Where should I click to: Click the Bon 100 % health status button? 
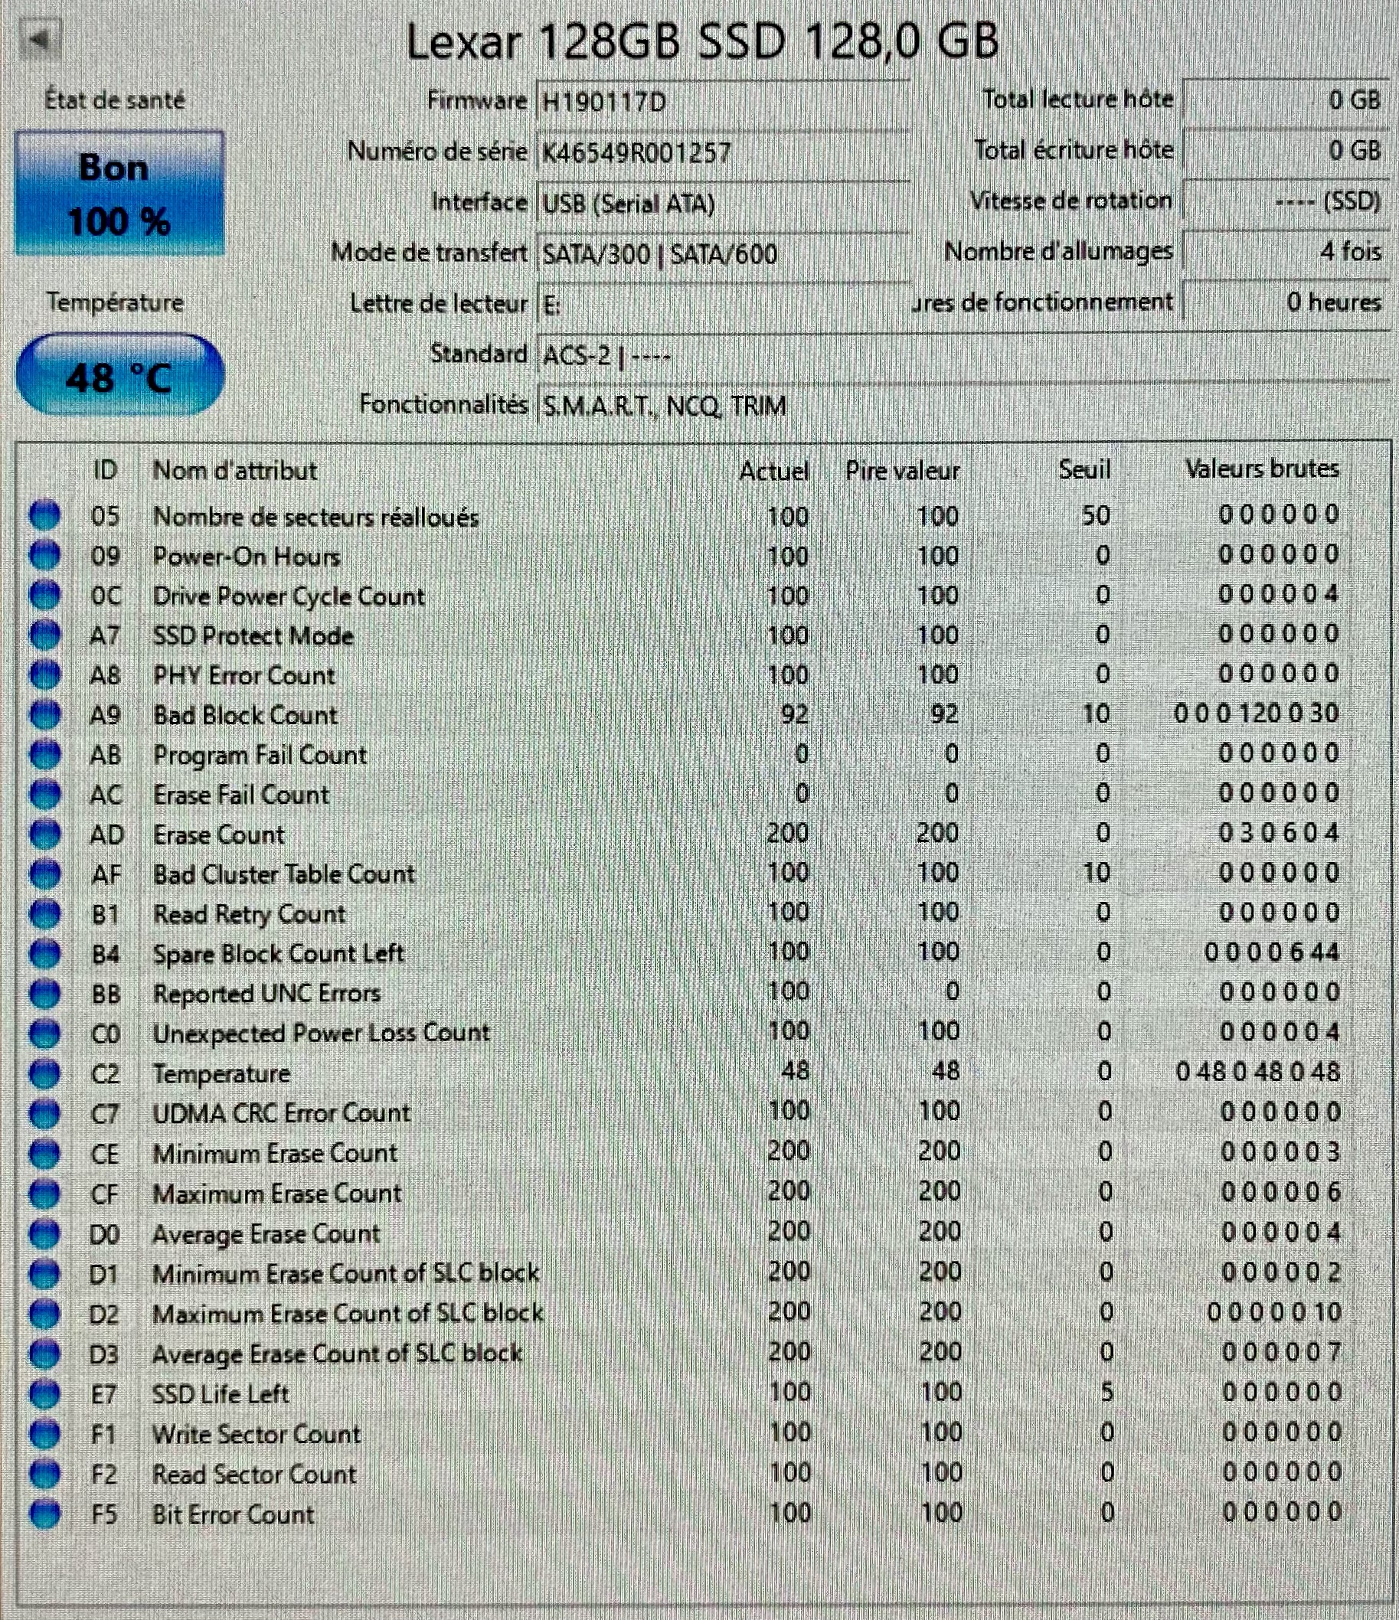[119, 193]
